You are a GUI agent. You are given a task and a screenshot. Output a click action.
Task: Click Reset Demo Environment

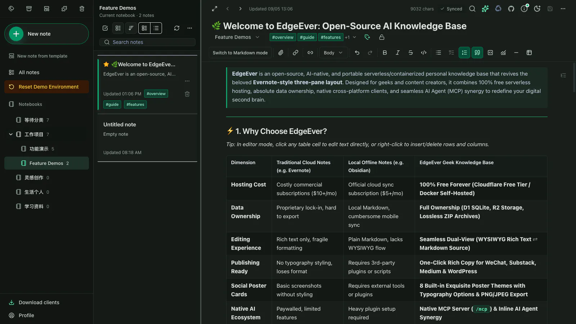click(x=46, y=87)
